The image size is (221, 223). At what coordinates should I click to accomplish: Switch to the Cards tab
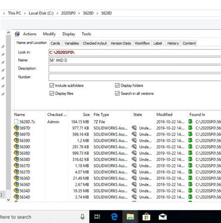55,43
